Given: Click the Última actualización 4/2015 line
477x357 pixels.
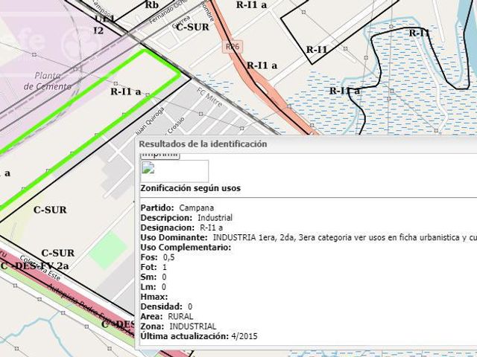Looking at the screenshot, I should 199,336.
